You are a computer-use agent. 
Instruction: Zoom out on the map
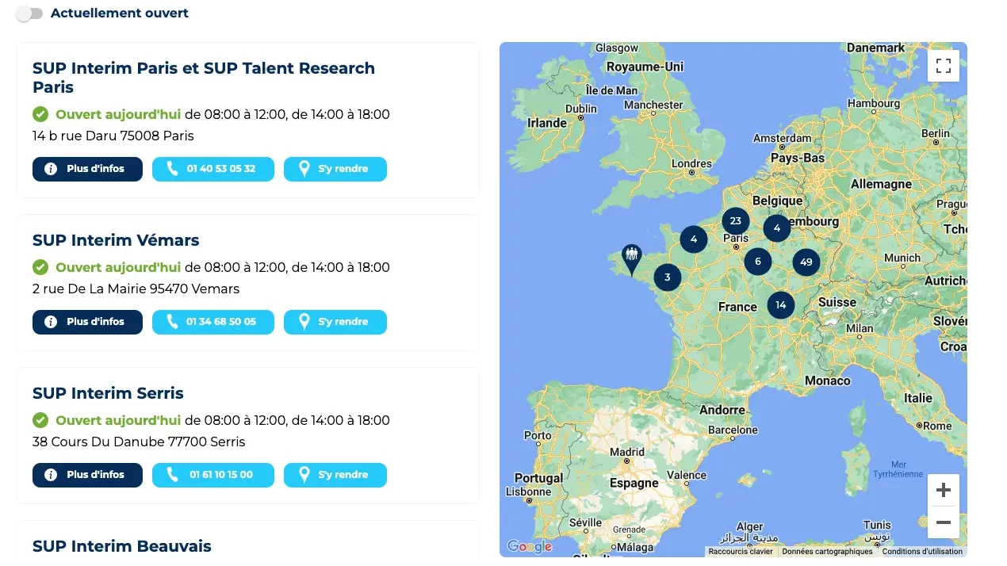pyautogui.click(x=944, y=522)
